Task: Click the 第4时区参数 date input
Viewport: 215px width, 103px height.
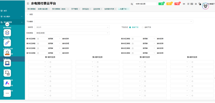Action: click(x=136, y=43)
